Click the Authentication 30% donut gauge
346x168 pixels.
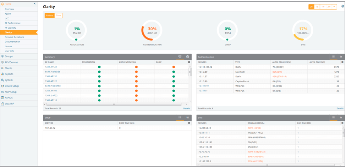pyautogui.click(x=152, y=30)
